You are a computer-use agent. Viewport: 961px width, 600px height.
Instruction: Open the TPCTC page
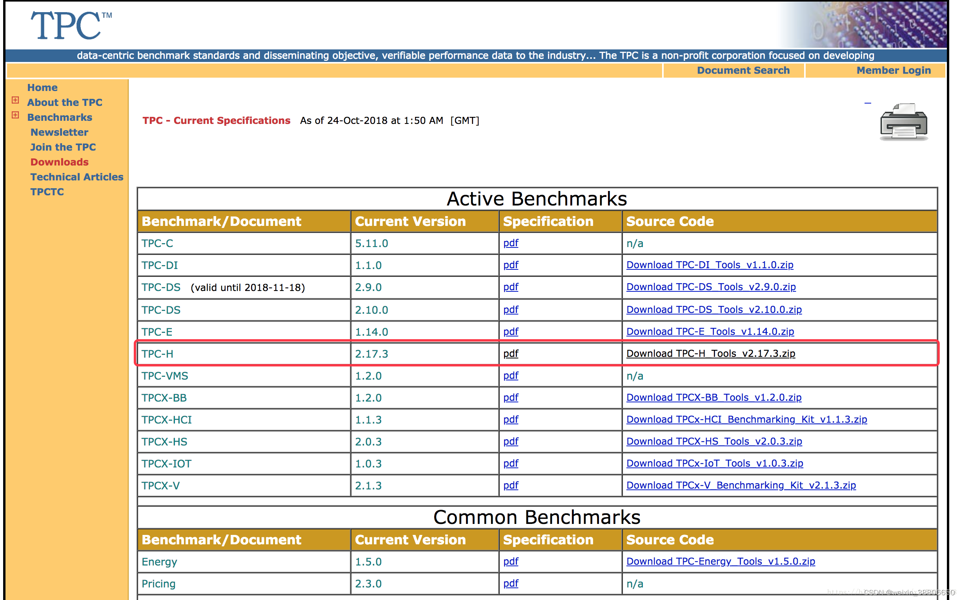click(x=47, y=192)
